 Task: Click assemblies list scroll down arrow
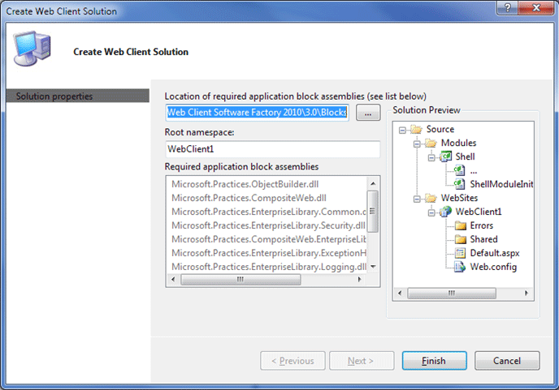pos(373,267)
